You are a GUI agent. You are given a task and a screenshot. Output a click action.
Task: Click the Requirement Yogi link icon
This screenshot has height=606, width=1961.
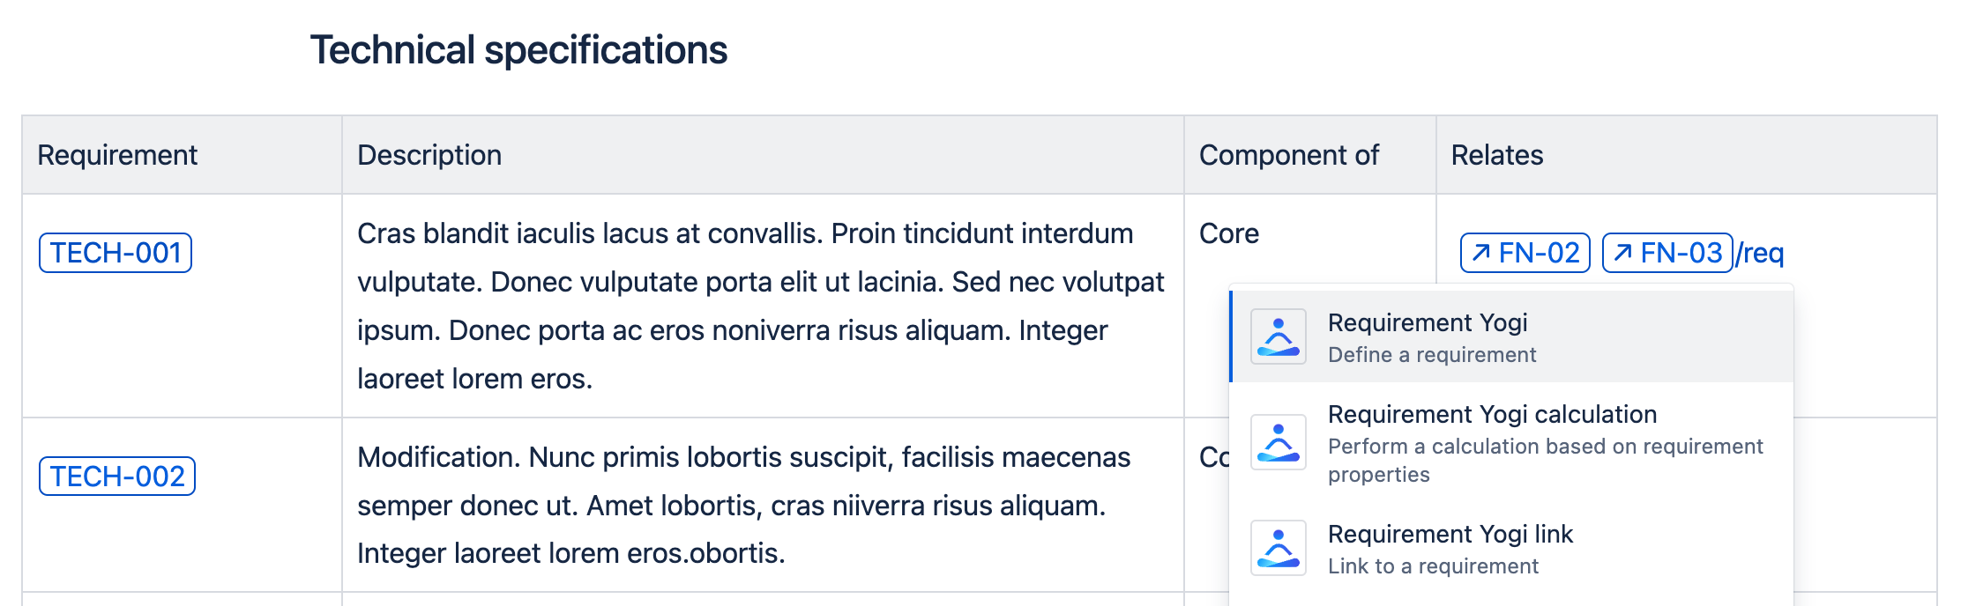point(1278,548)
